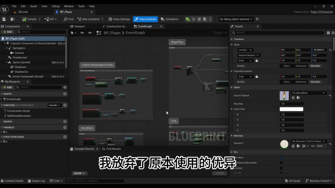Click the material preview sphere

point(284,144)
